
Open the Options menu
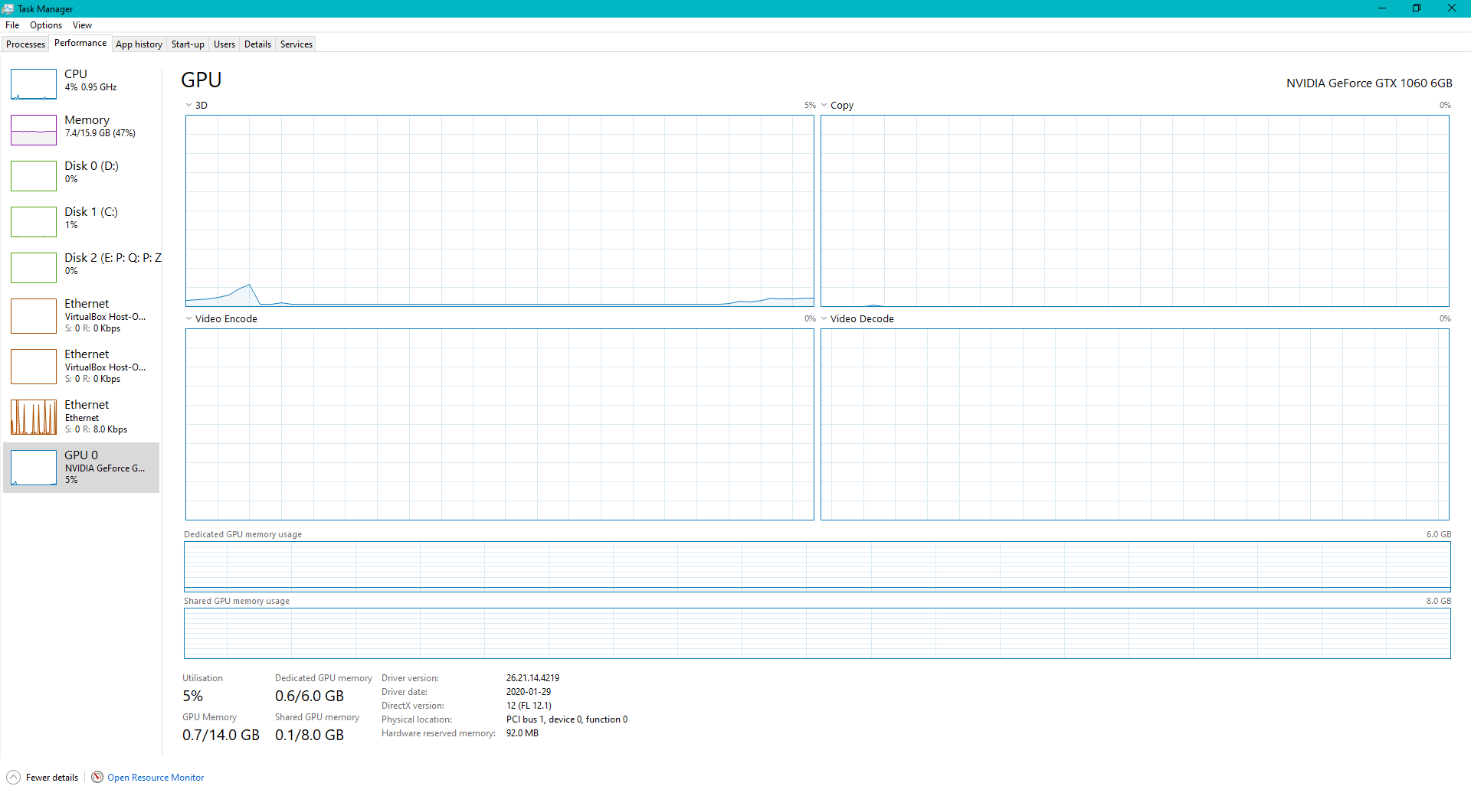[x=46, y=25]
